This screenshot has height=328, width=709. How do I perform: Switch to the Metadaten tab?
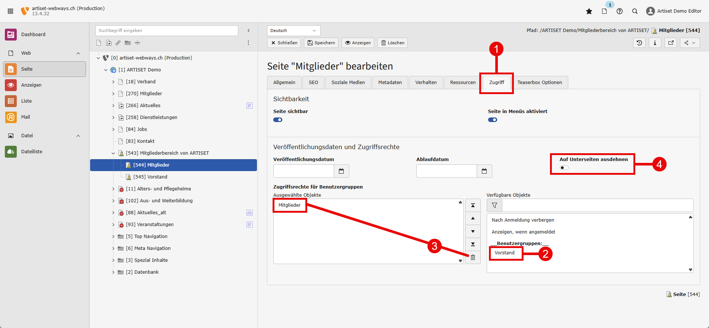coord(390,83)
